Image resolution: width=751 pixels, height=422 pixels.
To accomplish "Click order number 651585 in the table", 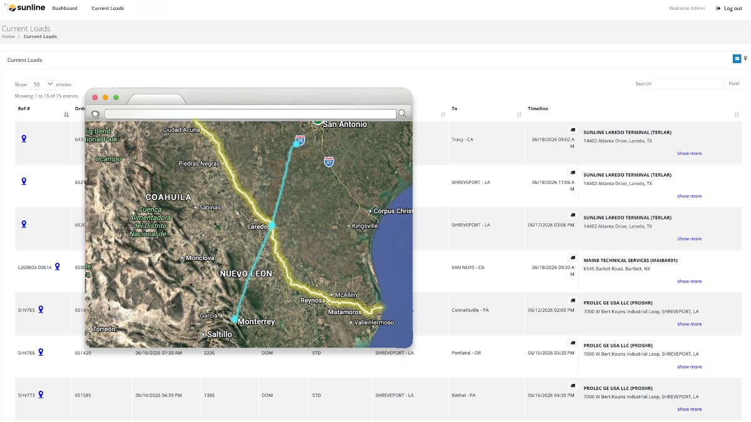I will [x=83, y=395].
